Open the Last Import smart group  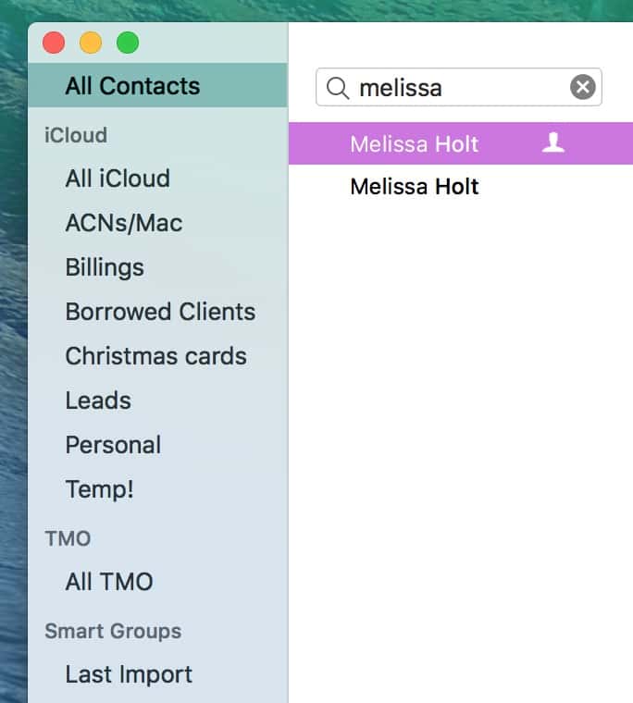click(129, 674)
